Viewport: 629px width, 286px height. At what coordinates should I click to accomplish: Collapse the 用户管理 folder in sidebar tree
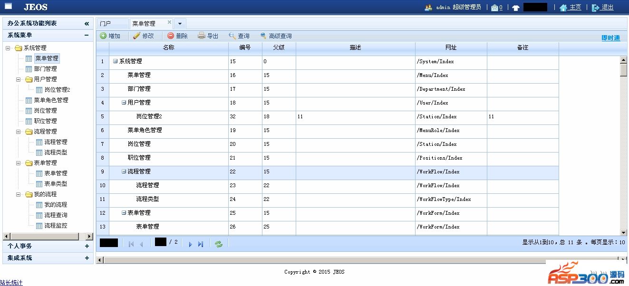19,79
